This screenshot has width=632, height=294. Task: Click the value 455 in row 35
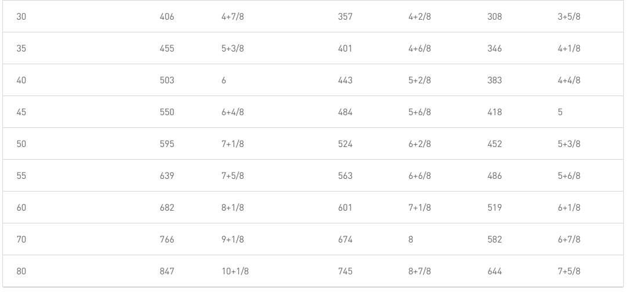[167, 49]
